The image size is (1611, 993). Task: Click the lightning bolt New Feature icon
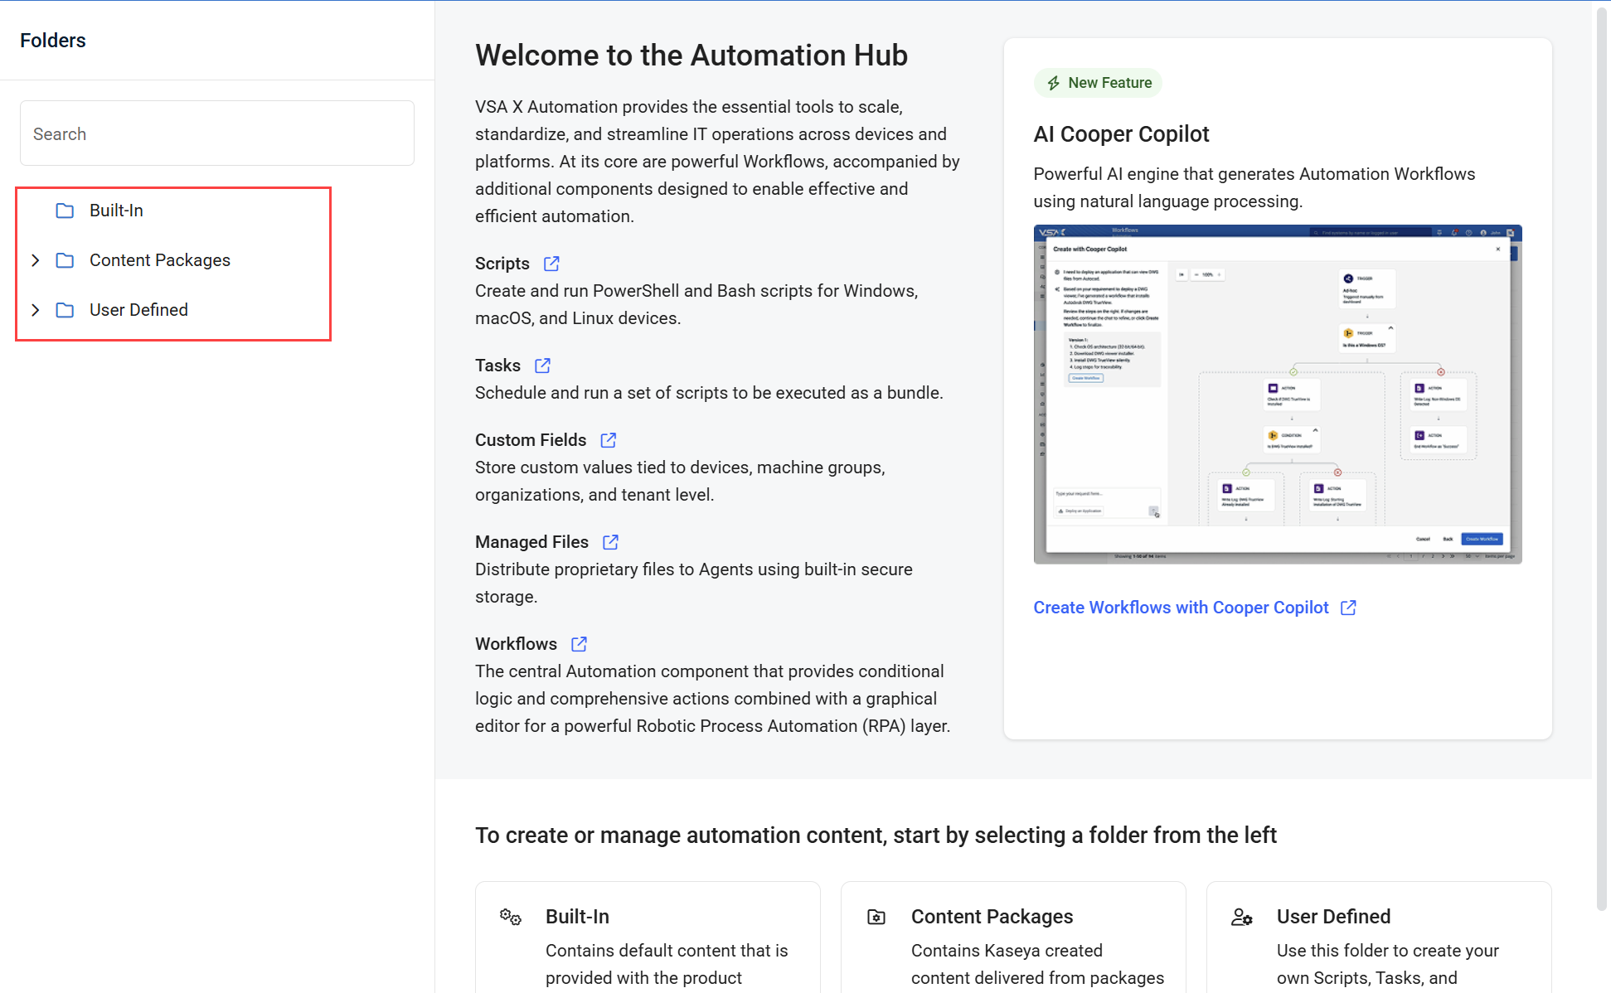1053,83
